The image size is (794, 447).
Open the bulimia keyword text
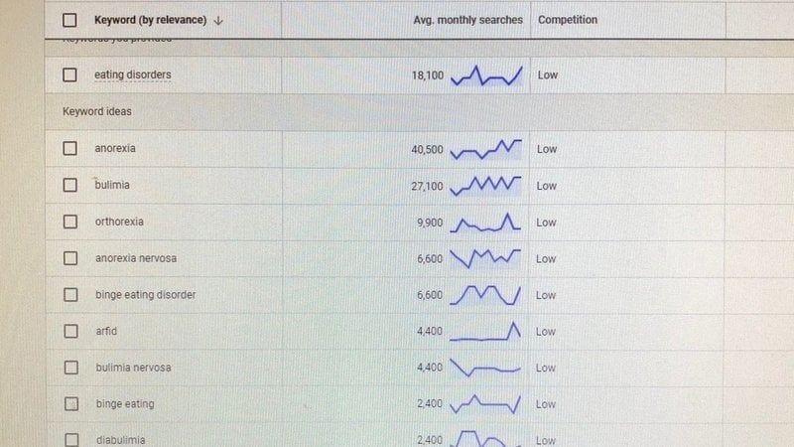pyautogui.click(x=112, y=185)
